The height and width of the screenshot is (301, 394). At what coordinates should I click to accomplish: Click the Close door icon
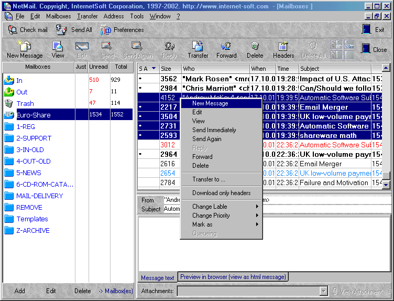click(x=366, y=48)
